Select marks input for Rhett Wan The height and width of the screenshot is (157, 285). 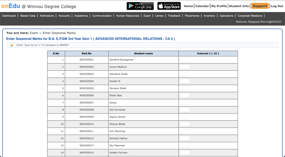point(185,96)
